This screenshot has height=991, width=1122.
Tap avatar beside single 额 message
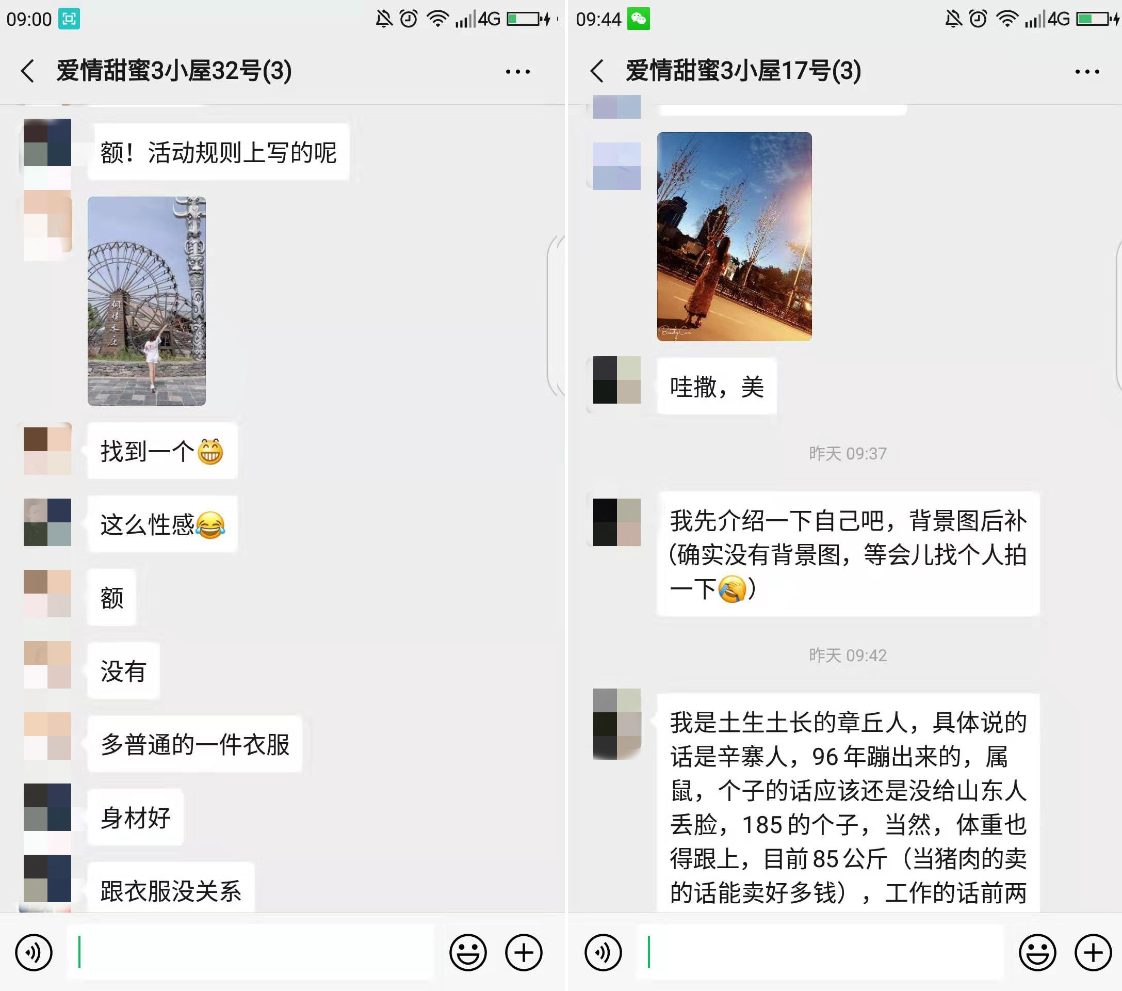[47, 593]
